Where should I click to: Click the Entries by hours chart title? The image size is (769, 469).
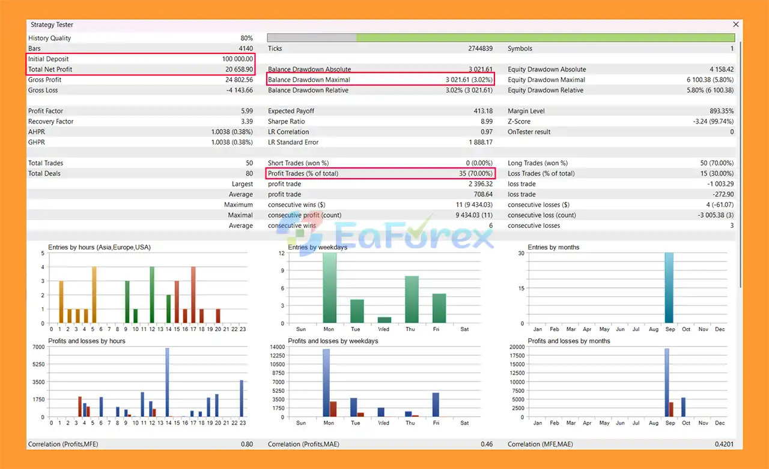tap(99, 247)
